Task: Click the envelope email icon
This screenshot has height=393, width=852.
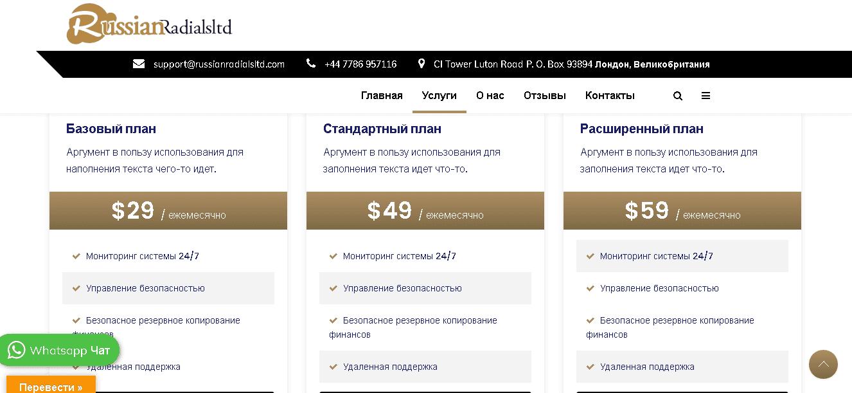Action: tap(139, 64)
